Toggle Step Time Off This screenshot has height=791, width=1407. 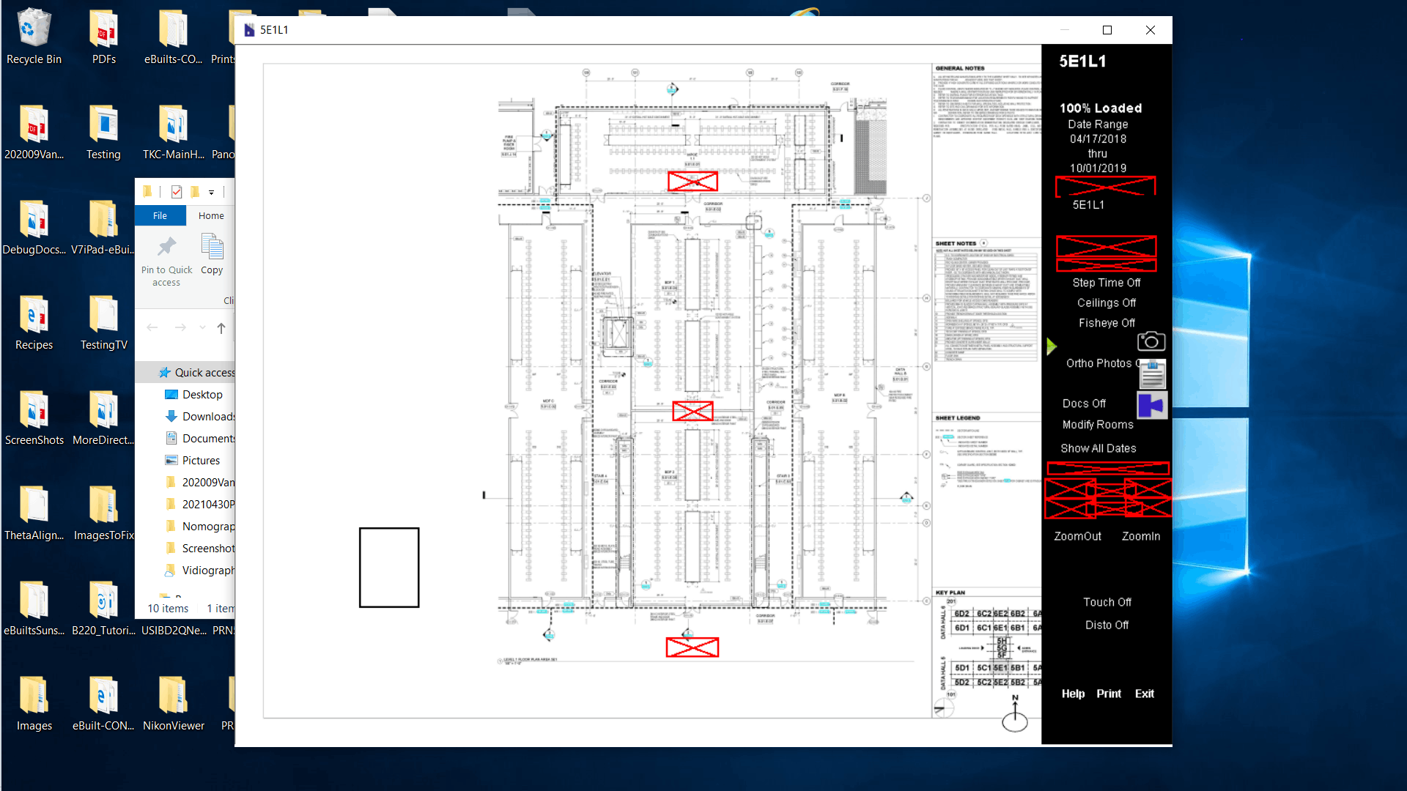pos(1107,283)
